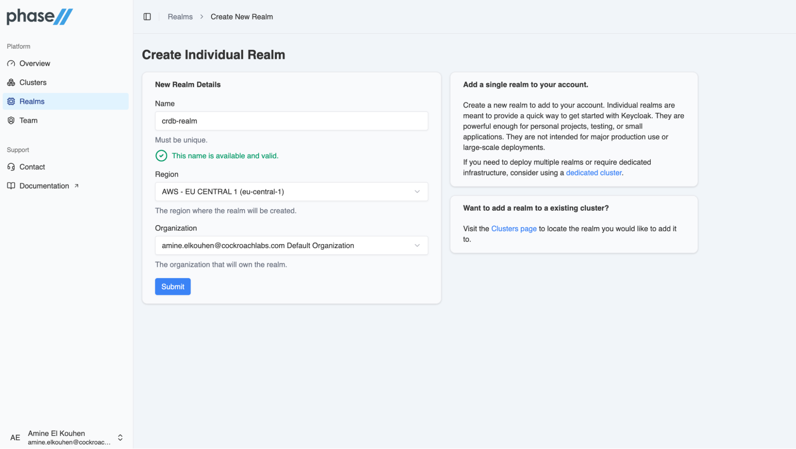
Task: Click the green name-valid checkmark icon
Action: 161,156
